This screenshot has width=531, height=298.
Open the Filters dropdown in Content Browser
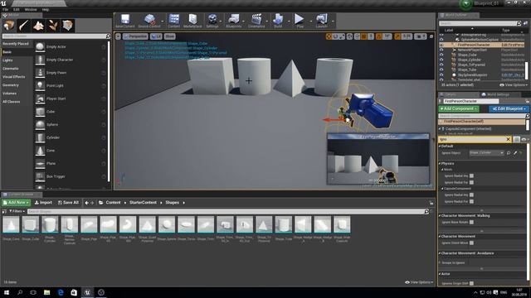[x=17, y=211]
